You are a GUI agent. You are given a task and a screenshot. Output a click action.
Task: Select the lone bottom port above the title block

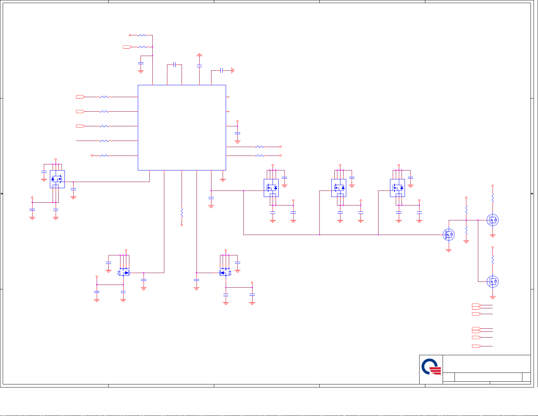[x=476, y=346]
